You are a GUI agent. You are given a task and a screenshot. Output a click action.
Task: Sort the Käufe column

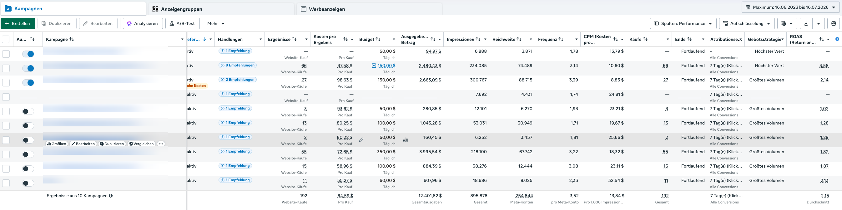[x=646, y=39]
